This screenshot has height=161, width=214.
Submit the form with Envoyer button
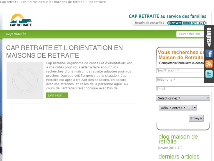click(196, 118)
